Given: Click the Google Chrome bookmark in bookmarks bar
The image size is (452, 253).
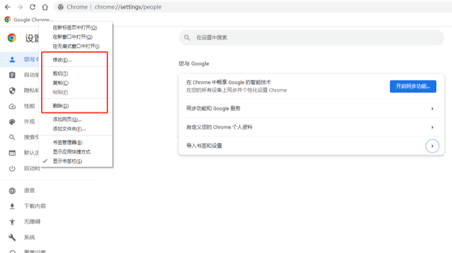Looking at the screenshot, I should (x=29, y=20).
